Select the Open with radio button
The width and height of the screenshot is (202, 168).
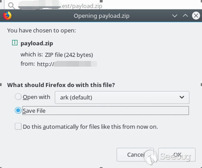(18, 97)
